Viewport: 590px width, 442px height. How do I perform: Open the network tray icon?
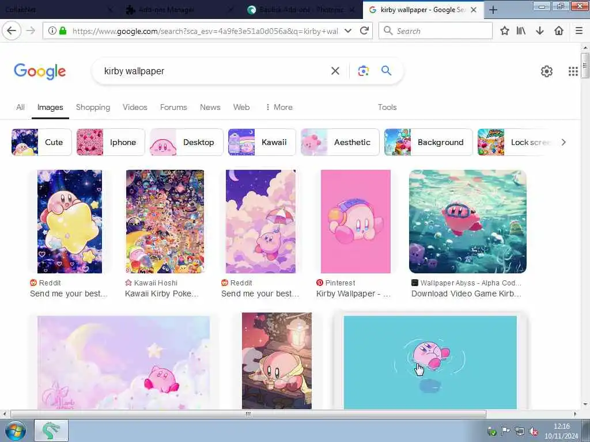tap(520, 432)
